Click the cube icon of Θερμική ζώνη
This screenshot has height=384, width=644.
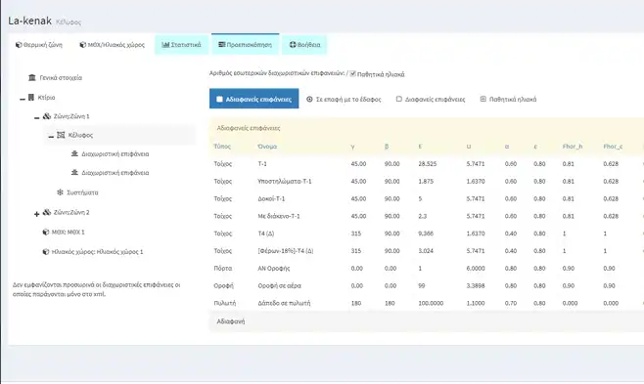[x=19, y=45]
